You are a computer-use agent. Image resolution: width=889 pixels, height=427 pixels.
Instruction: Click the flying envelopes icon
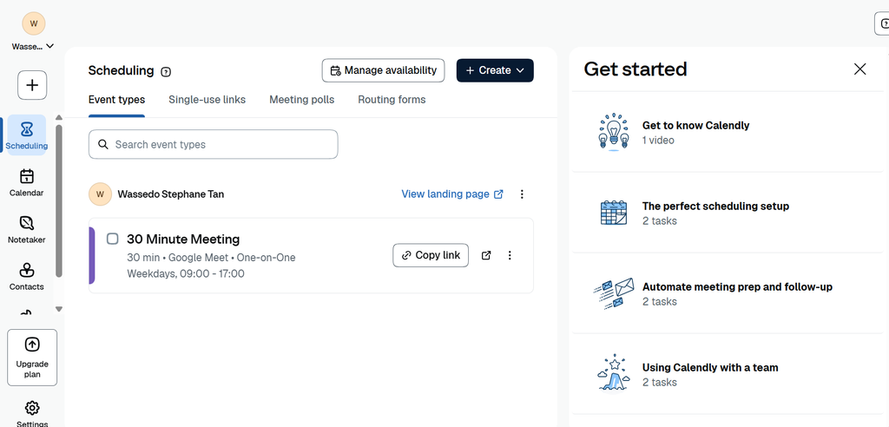click(614, 293)
